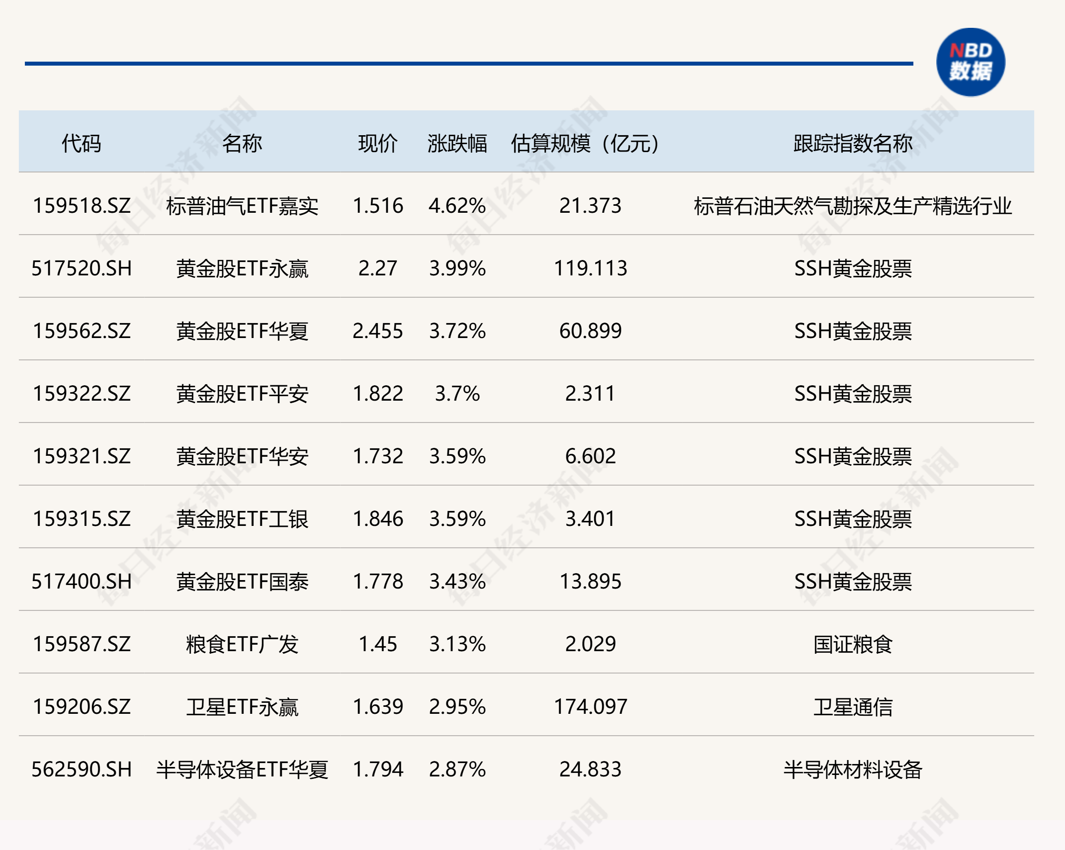Click 标普石油天然气勘探及生产精选行业 index name
The image size is (1065, 850).
[853, 206]
